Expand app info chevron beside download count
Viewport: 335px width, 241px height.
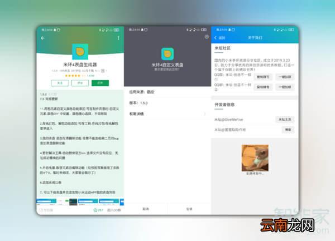coord(107,71)
